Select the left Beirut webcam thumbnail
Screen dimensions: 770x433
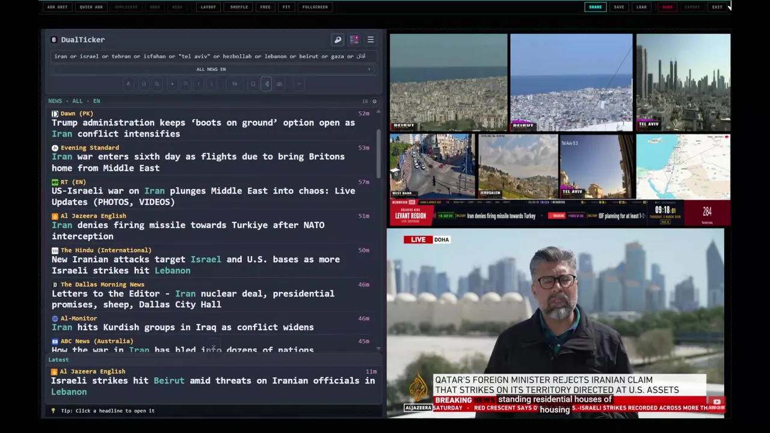[449, 82]
